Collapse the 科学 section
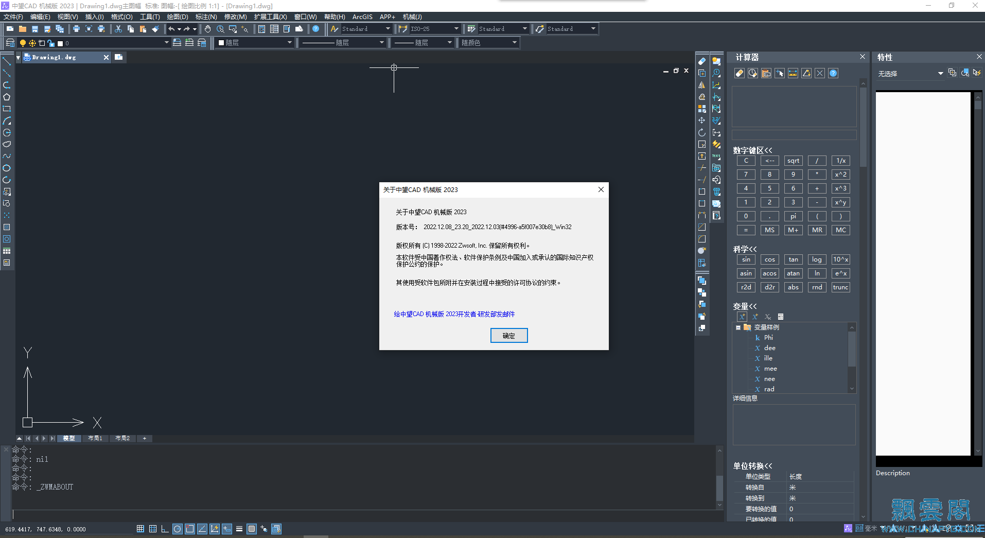Viewport: 985px width, 538px height. tap(745, 249)
